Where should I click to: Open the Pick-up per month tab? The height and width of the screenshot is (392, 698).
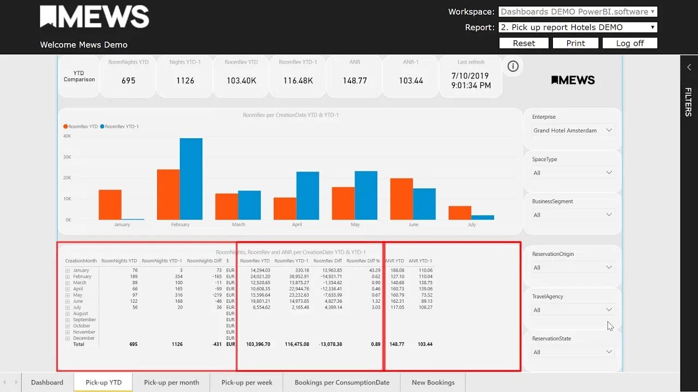171,382
